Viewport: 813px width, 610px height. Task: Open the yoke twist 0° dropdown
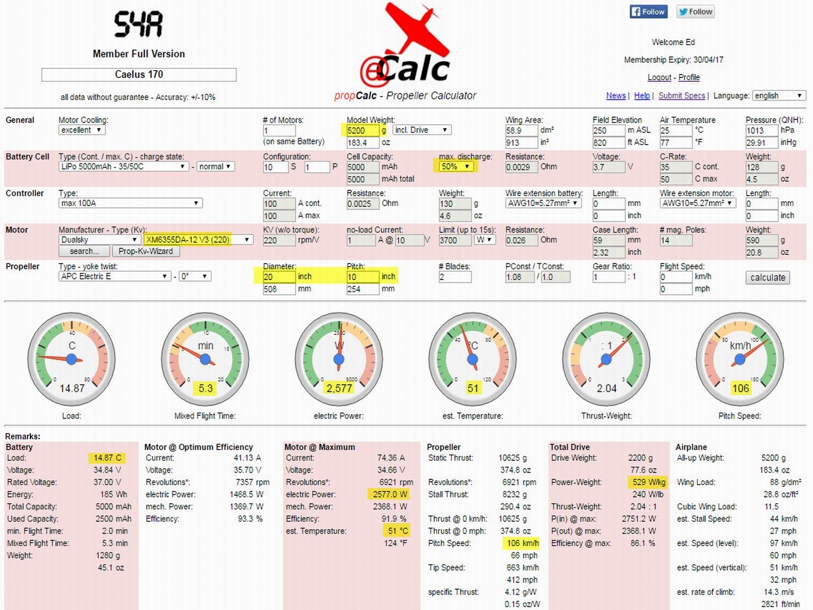pos(195,277)
